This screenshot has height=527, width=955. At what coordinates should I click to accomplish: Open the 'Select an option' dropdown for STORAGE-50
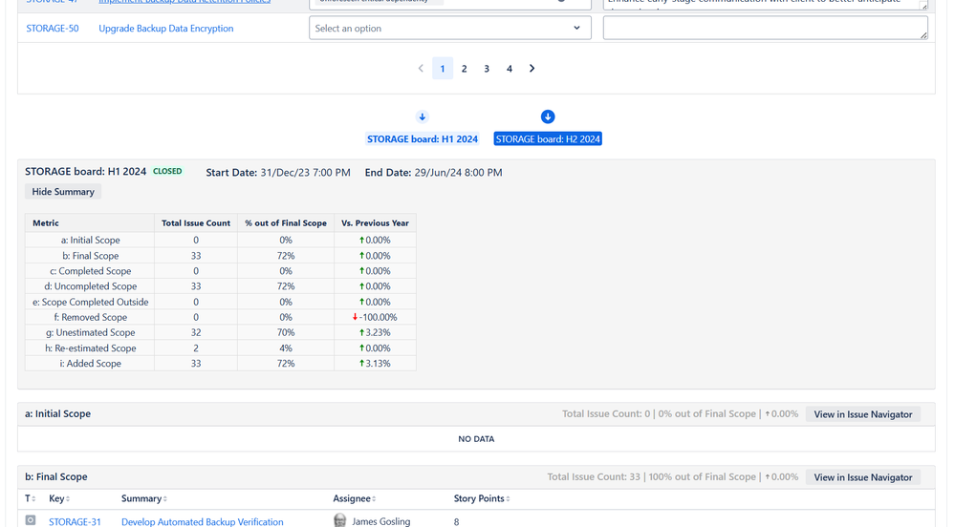(x=450, y=28)
